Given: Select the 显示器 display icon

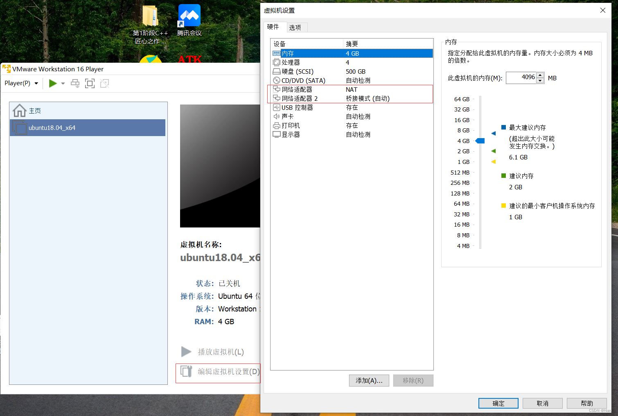Looking at the screenshot, I should 277,134.
